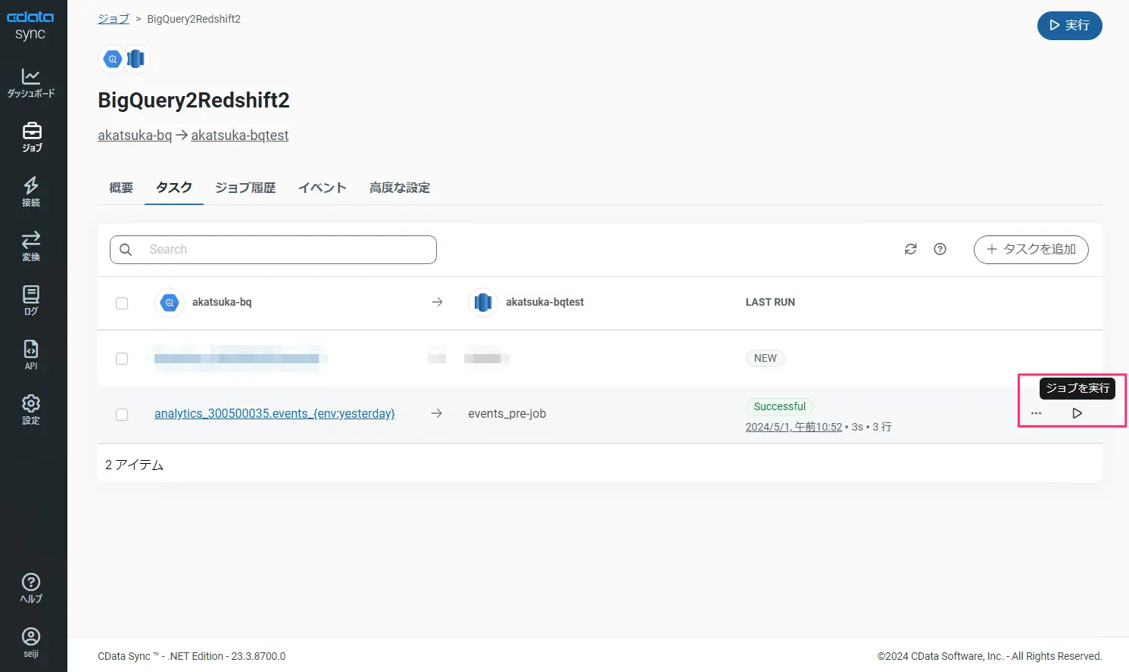Click the akatsuka-bqtest column header text
This screenshot has width=1129, height=672.
pyautogui.click(x=544, y=302)
